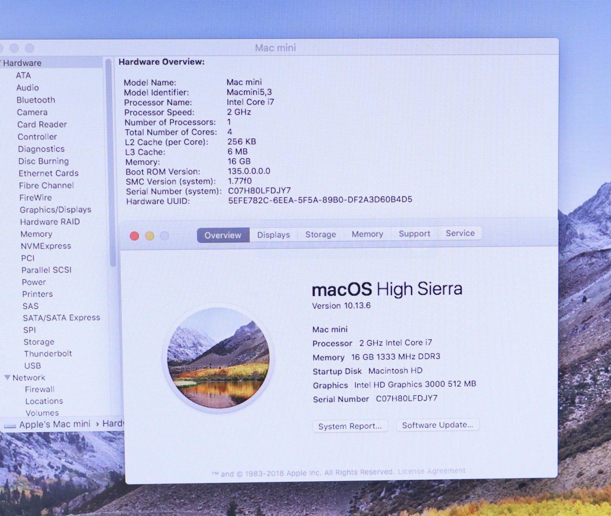Open the License Agreement link
The image size is (611, 516).
pyautogui.click(x=432, y=471)
